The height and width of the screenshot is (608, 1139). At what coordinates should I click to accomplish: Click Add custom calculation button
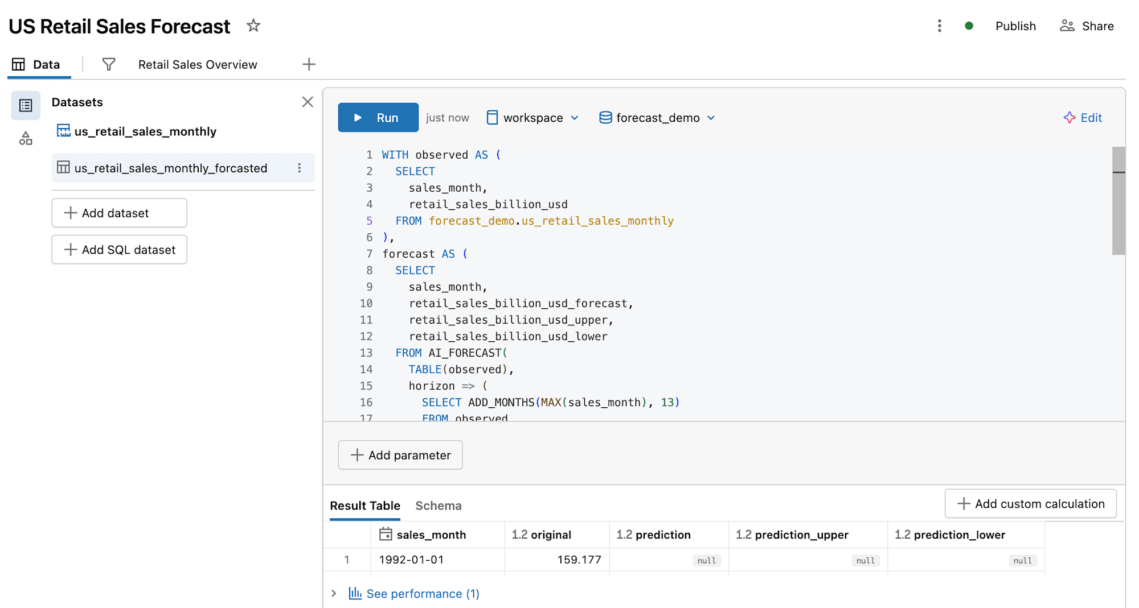(x=1031, y=503)
